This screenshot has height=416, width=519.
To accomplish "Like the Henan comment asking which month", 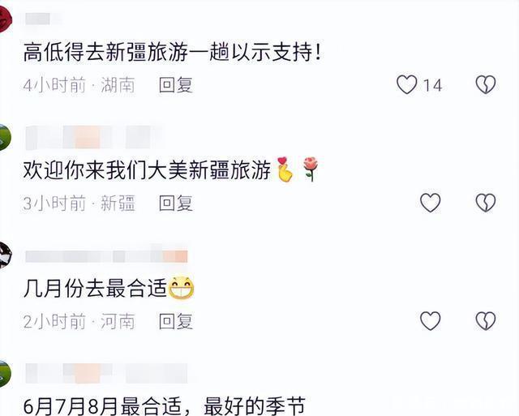I will tap(431, 320).
